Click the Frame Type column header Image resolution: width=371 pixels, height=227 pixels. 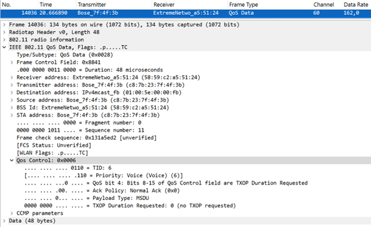269,4
